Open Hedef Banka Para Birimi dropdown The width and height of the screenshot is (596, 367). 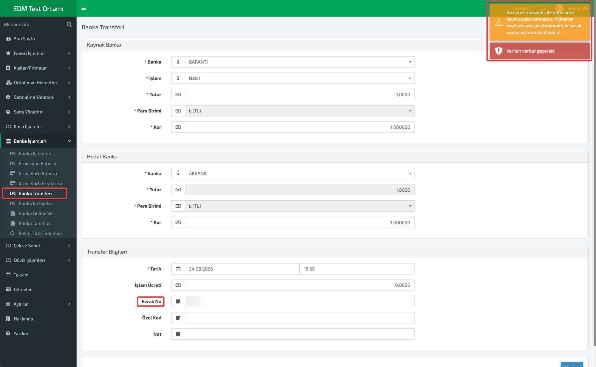(x=300, y=206)
